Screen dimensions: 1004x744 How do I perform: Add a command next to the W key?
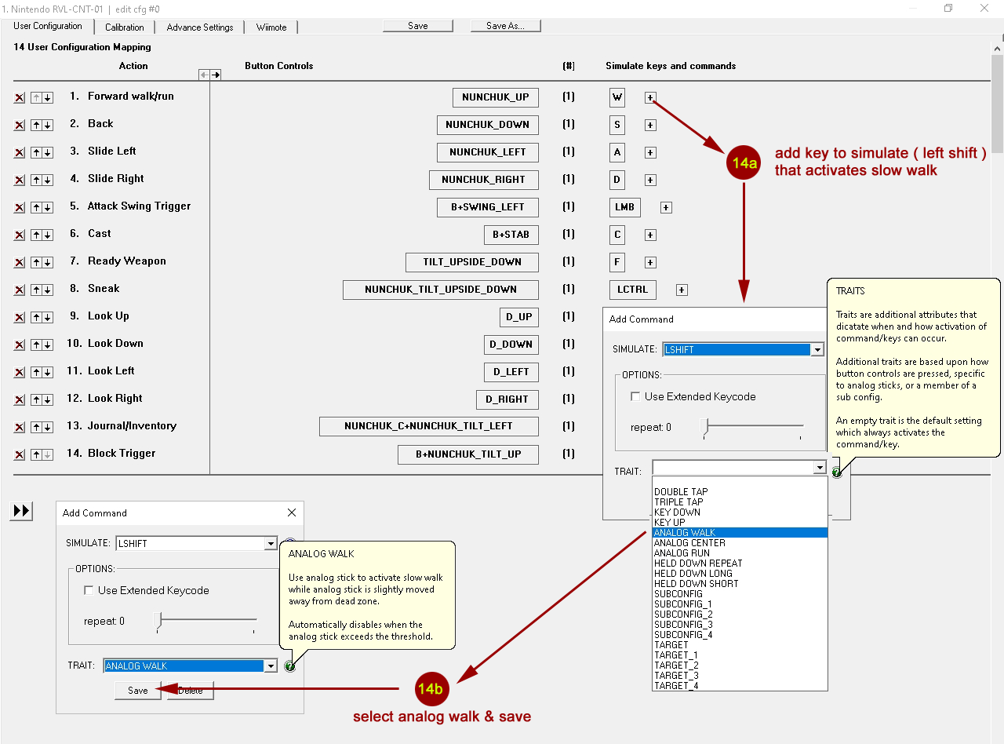click(649, 98)
